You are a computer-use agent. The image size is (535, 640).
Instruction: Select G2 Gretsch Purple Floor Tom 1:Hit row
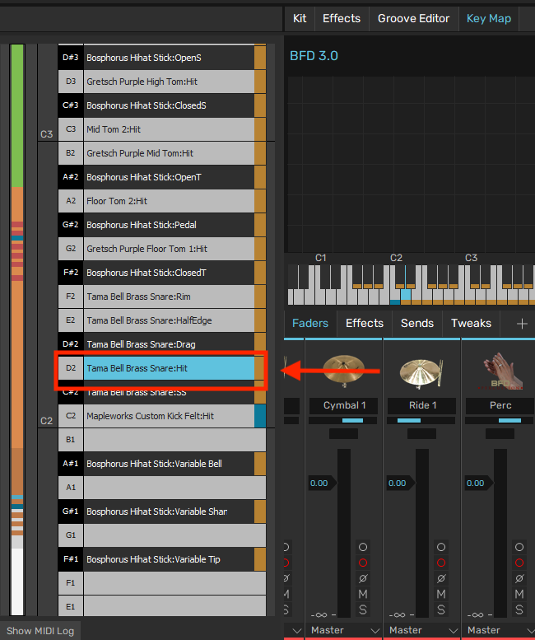point(162,249)
